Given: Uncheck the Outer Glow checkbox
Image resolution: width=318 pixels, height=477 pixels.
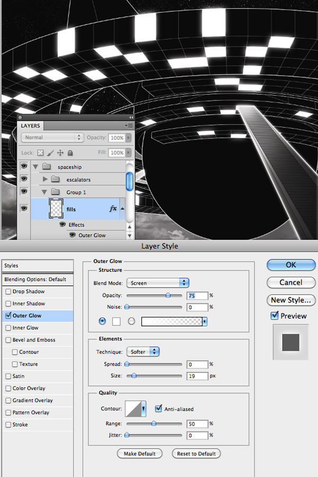Looking at the screenshot, I should [8, 315].
